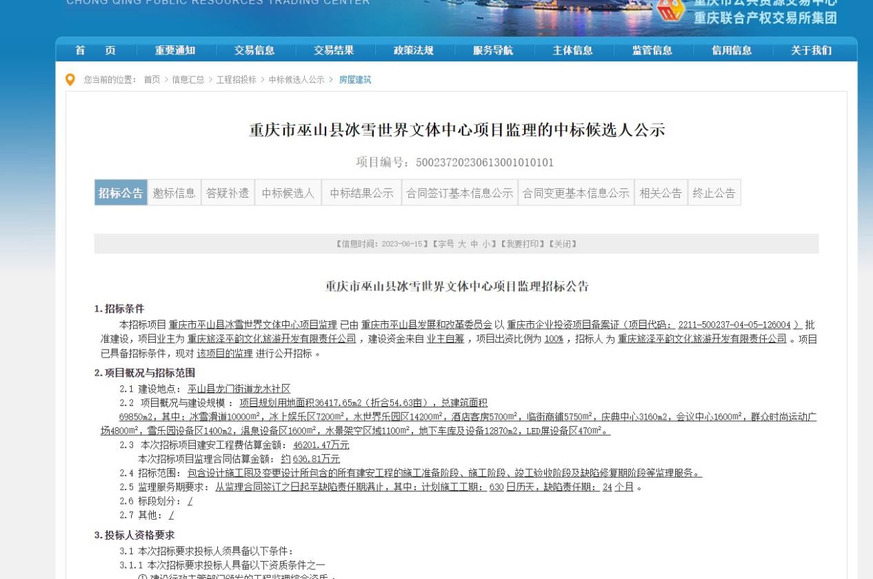Open the 重要通知 menu
The height and width of the screenshot is (579, 873).
[x=175, y=50]
